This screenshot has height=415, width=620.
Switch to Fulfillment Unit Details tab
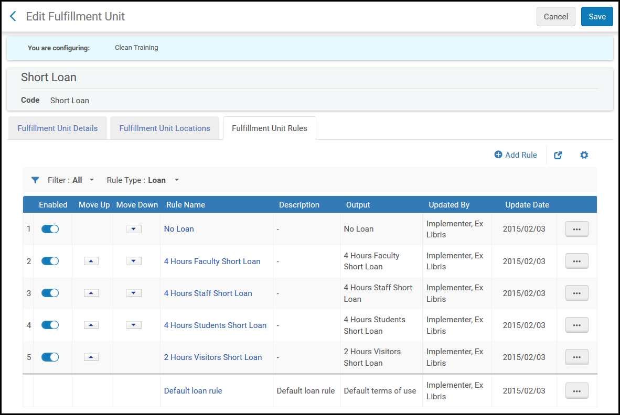tap(57, 128)
